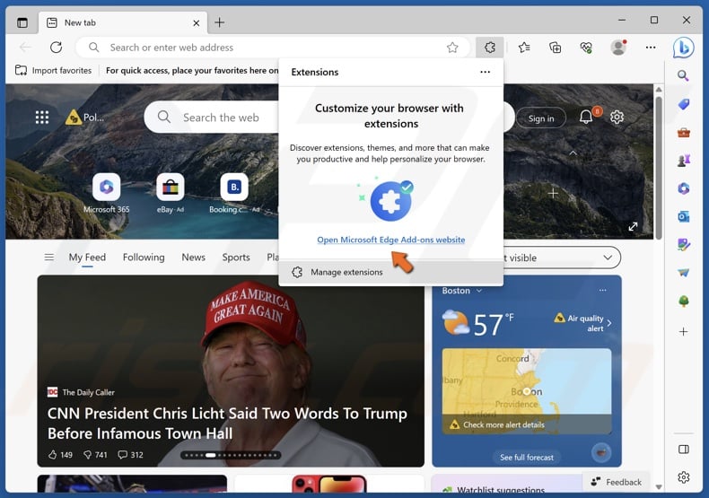The width and height of the screenshot is (709, 498).
Task: Dislike the article with 741 thumbs down
Action: click(95, 455)
